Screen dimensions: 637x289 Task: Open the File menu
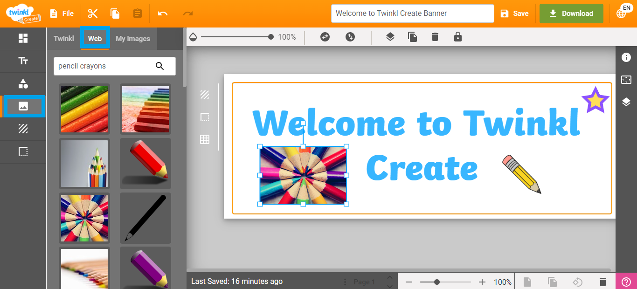(x=62, y=14)
